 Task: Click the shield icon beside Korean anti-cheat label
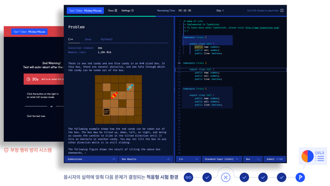point(6,150)
